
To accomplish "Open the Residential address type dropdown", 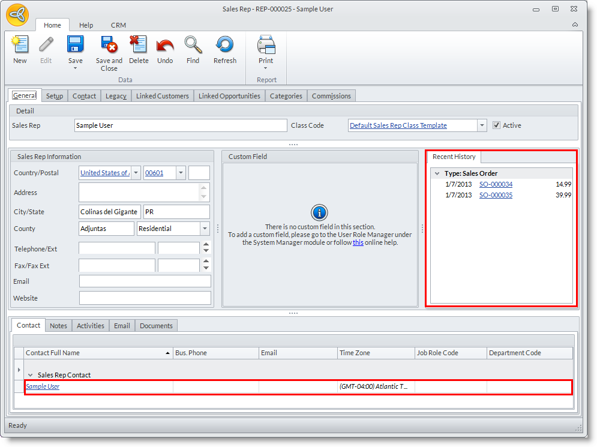I will coord(205,229).
